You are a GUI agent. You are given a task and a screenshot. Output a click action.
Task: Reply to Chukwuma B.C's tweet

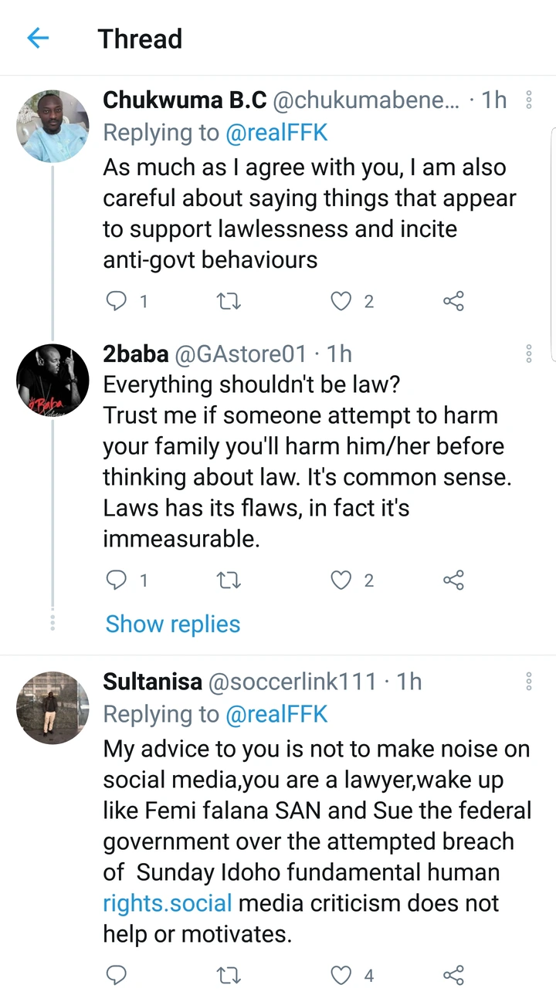coord(116,301)
